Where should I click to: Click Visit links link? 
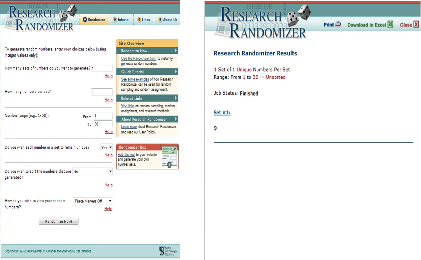[x=128, y=106]
